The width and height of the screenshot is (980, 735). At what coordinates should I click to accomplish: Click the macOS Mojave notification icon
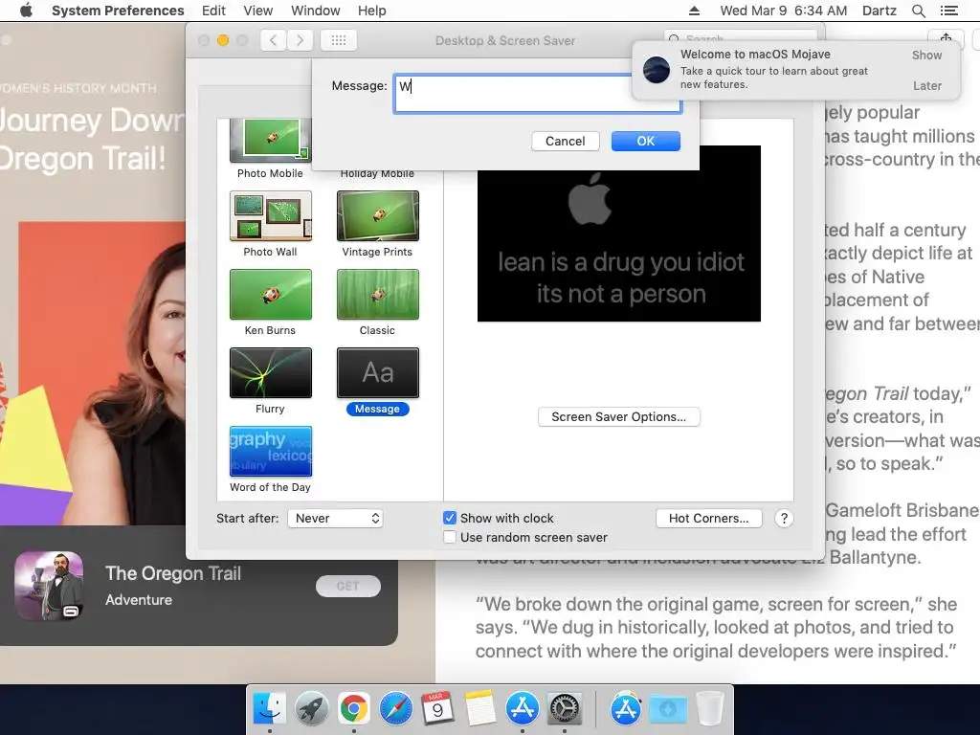tap(657, 69)
